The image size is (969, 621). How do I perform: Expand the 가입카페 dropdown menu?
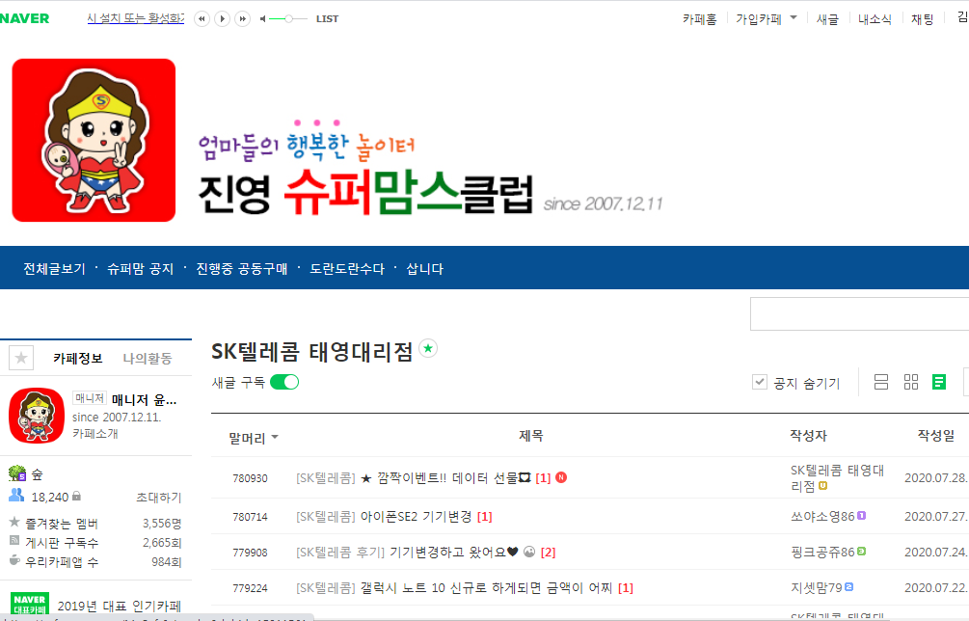click(x=794, y=17)
